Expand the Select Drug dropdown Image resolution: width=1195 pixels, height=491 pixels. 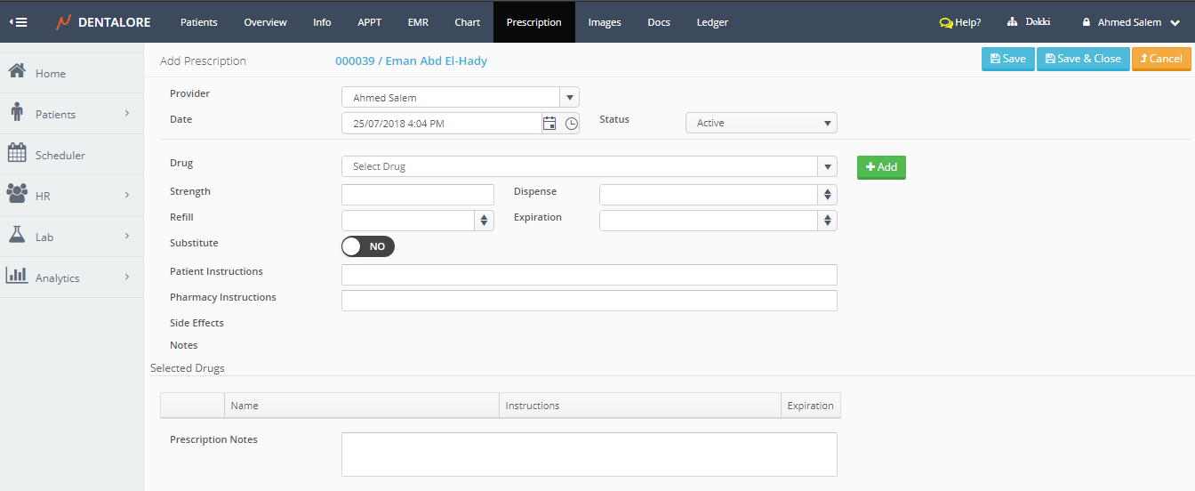point(827,166)
